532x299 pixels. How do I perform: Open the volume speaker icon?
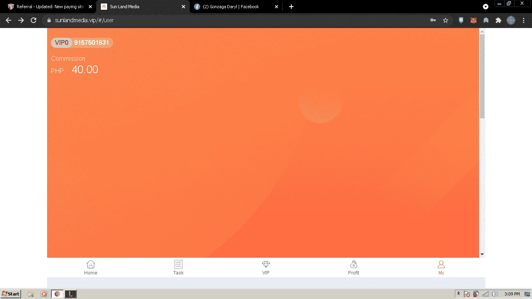coord(495,294)
